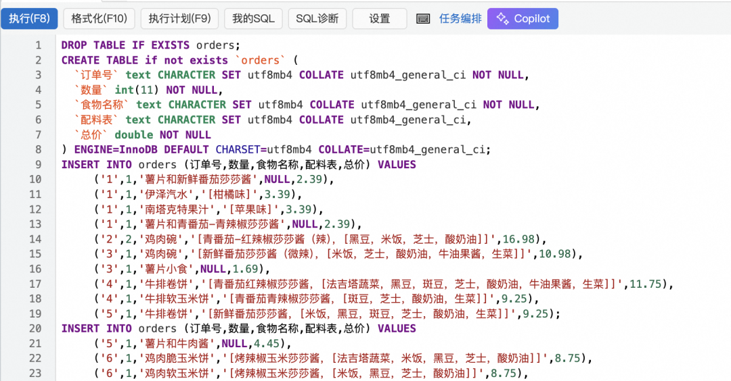Open SQL诊断 diagnostics
Image resolution: width=731 pixels, height=381 pixels.
tap(317, 19)
